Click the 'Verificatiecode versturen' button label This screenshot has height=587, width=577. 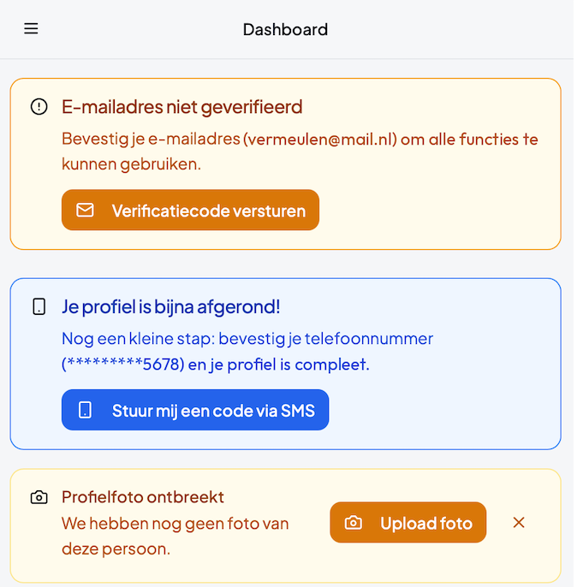pyautogui.click(x=209, y=210)
